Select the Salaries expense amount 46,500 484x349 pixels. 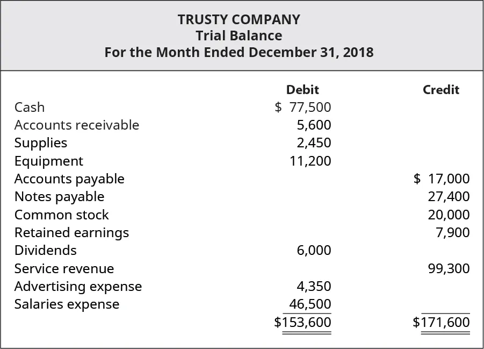(310, 304)
